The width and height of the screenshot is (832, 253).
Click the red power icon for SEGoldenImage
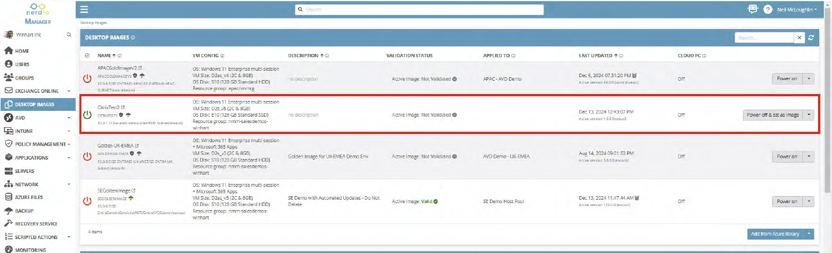point(87,201)
